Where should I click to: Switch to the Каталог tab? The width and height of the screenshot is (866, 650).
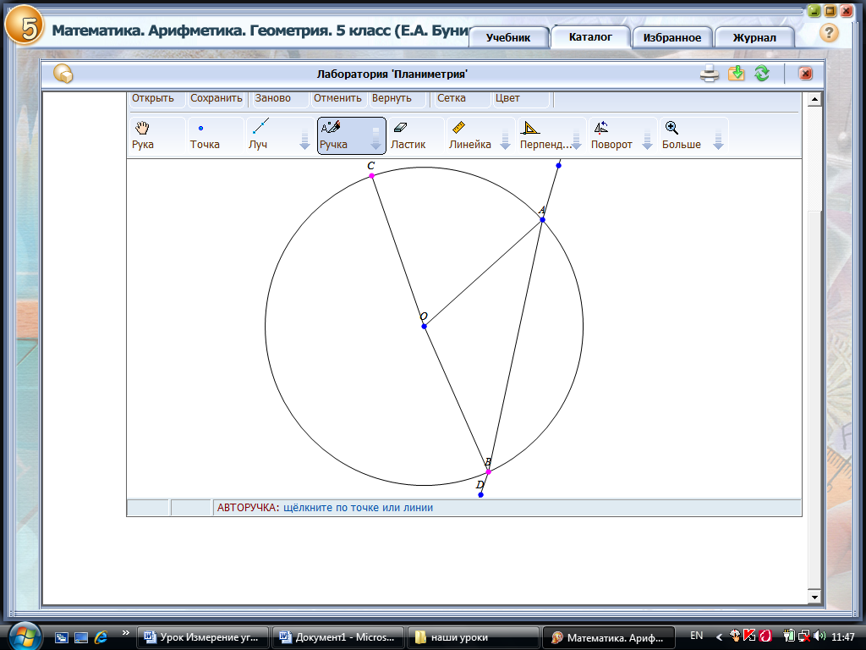(590, 37)
